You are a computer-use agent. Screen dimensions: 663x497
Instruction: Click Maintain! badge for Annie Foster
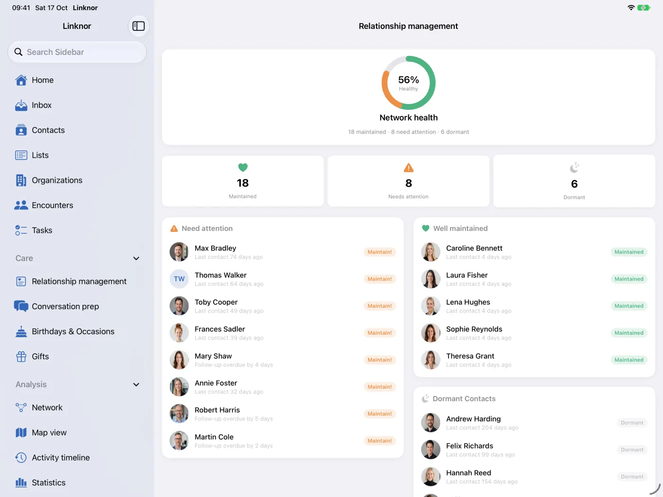[x=380, y=387]
